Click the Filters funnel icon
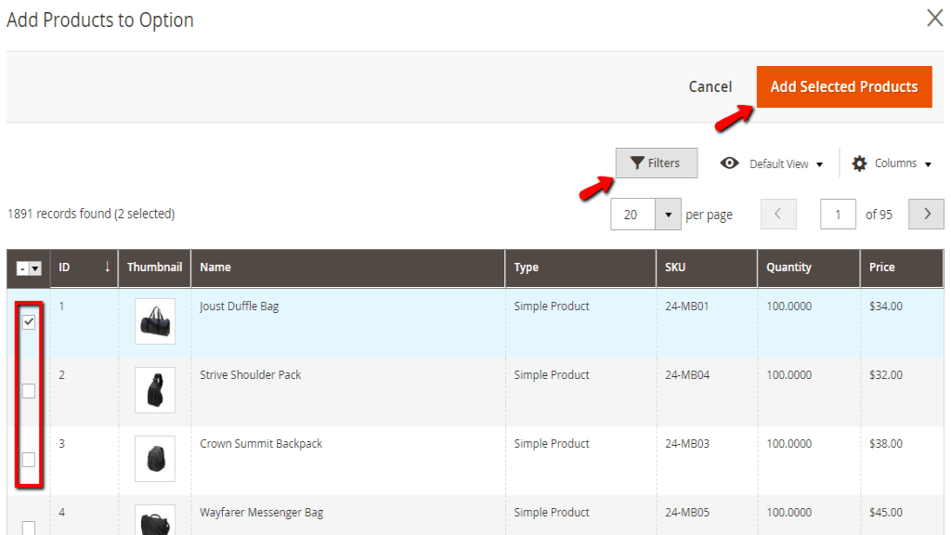This screenshot has width=951, height=535. (638, 163)
